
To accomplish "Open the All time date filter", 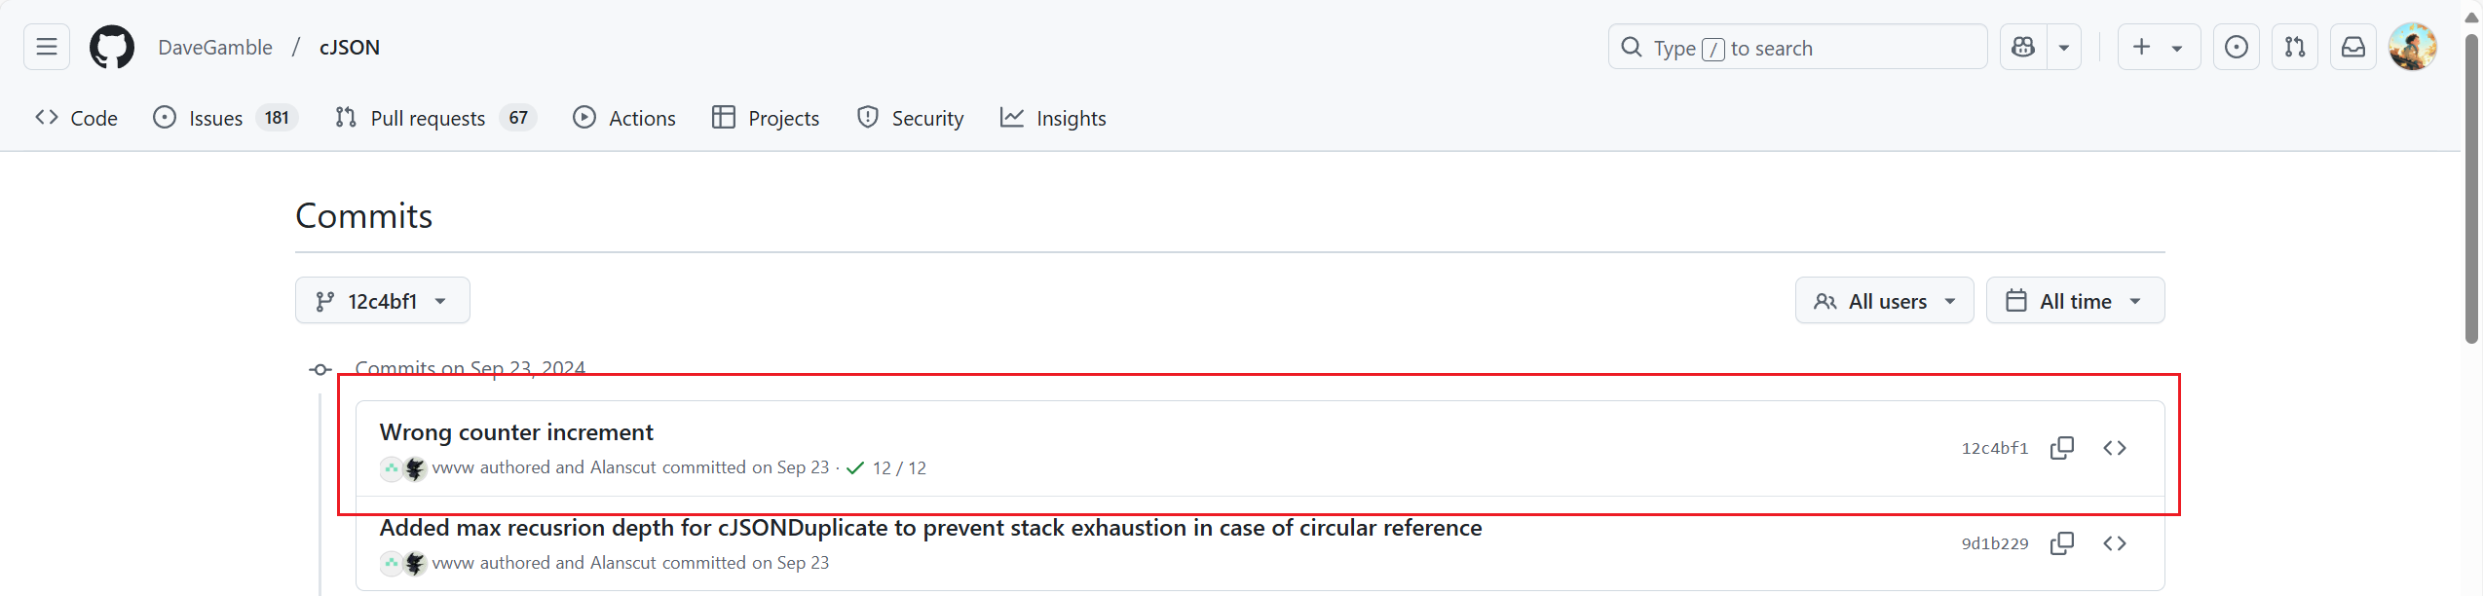I will coord(2075,301).
